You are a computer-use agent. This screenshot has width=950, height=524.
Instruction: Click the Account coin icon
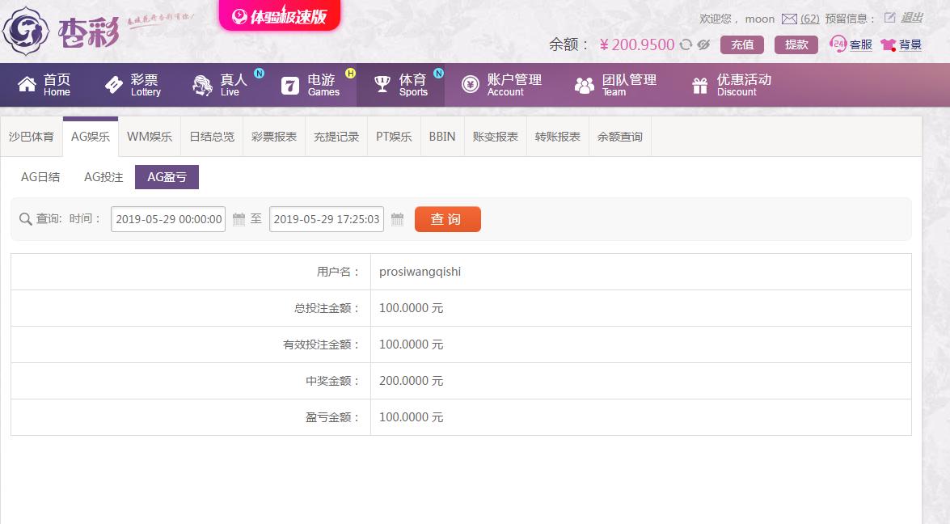471,85
